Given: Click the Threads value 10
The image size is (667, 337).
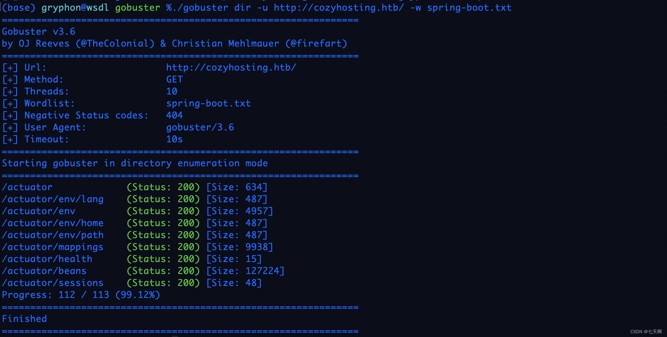Looking at the screenshot, I should click(x=172, y=91).
